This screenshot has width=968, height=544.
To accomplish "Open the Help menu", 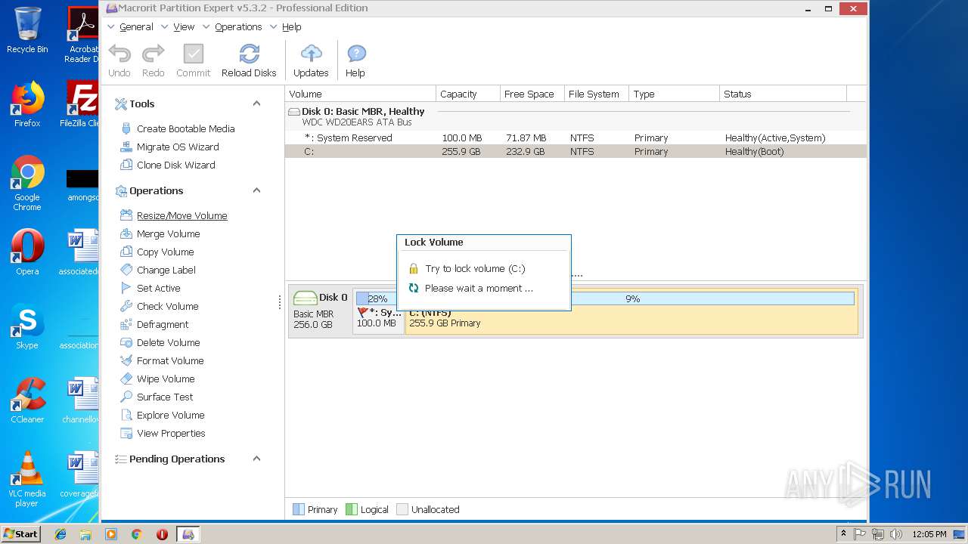I will point(292,26).
